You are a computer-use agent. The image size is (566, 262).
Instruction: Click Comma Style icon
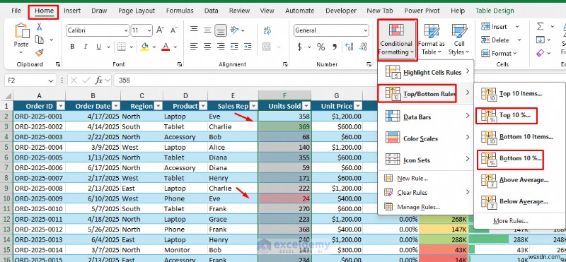(334, 47)
